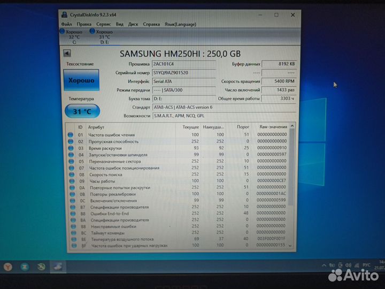Image resolution: width=385 pixels, height=289 pixels.
Task: Maximize the CrystalDiskInfo window
Action: pyautogui.click(x=276, y=15)
